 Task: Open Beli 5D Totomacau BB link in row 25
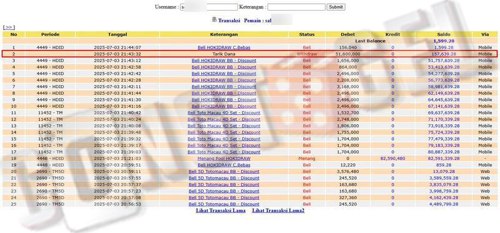coord(224,204)
